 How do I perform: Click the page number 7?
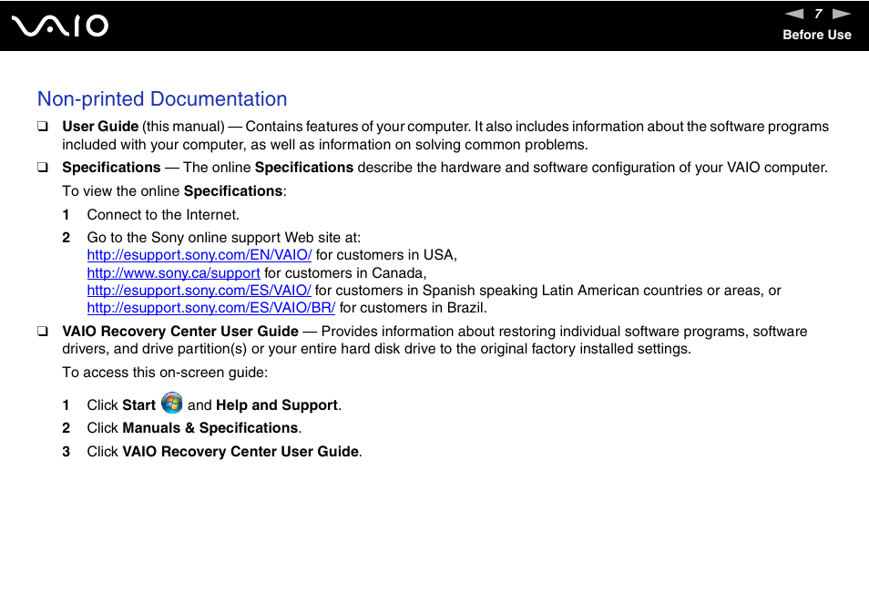[818, 14]
